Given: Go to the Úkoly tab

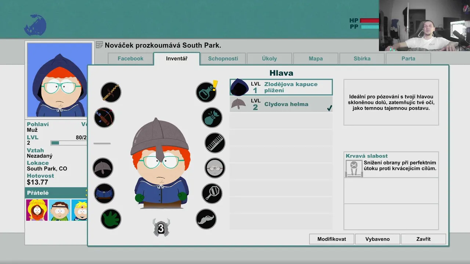Looking at the screenshot, I should (x=270, y=59).
